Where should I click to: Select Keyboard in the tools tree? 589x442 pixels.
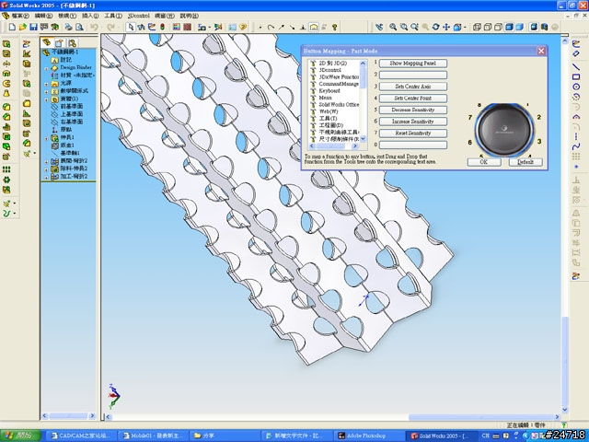(x=329, y=90)
